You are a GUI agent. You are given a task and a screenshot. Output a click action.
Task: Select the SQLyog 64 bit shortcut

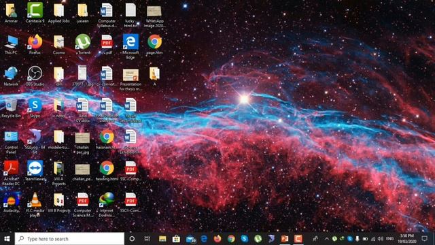[35, 142]
